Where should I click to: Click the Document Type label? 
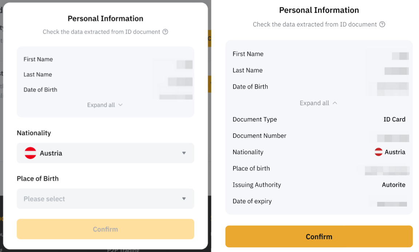255,119
